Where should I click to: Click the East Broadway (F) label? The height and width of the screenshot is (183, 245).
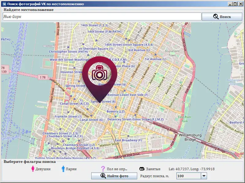[128, 140]
